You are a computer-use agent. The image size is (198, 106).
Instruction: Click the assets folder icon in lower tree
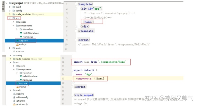18,66
